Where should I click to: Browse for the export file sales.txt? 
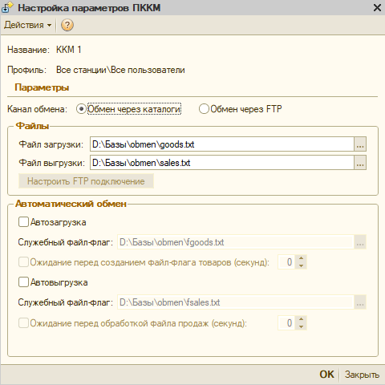(x=360, y=163)
